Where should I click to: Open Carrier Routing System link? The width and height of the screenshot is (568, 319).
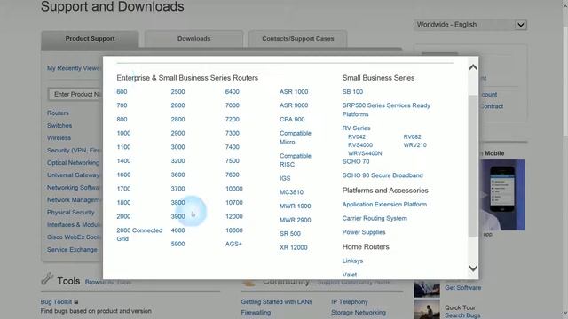coord(375,219)
